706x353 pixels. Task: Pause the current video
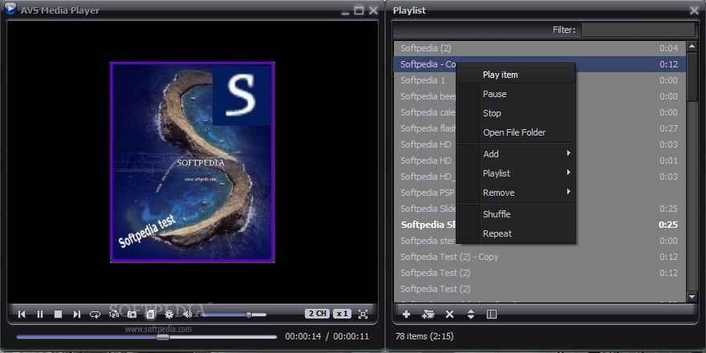click(40, 314)
